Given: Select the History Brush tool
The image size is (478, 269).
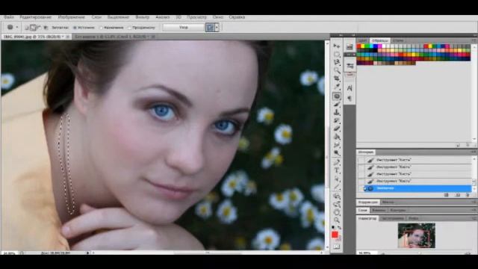Looking at the screenshot, I should pos(337,120).
